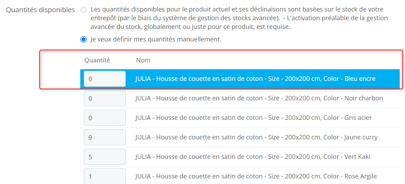
Task: Edit the Gris acier quantity field
Action: click(104, 118)
